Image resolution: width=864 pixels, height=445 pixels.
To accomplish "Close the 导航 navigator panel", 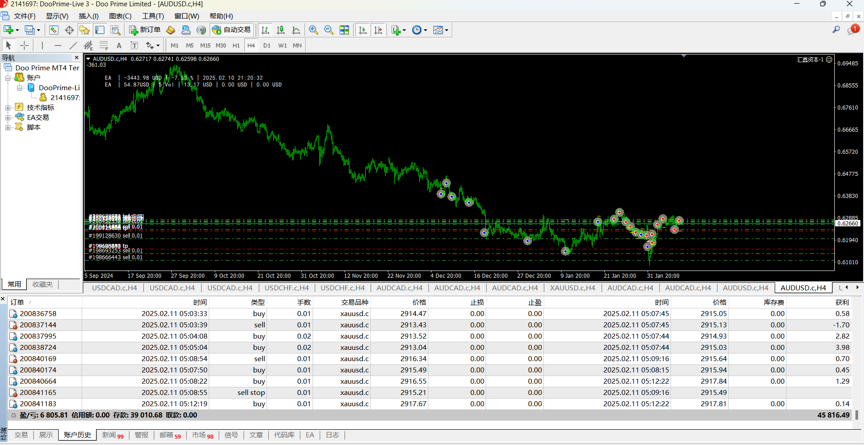I will [x=77, y=58].
